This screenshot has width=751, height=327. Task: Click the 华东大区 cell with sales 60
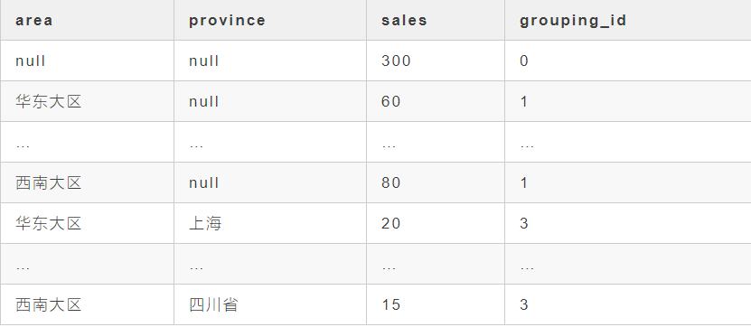[x=87, y=101]
